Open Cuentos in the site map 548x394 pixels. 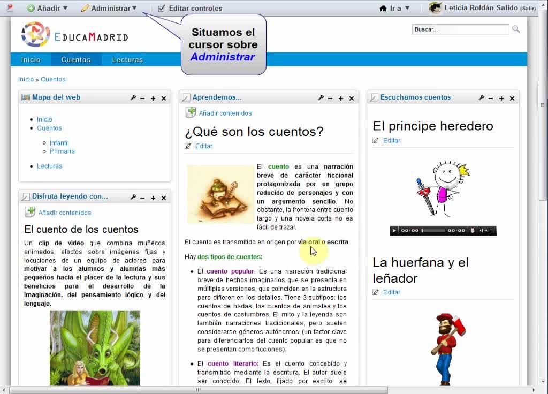point(49,128)
